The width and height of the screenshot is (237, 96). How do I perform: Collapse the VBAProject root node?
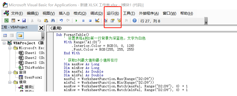4,43
